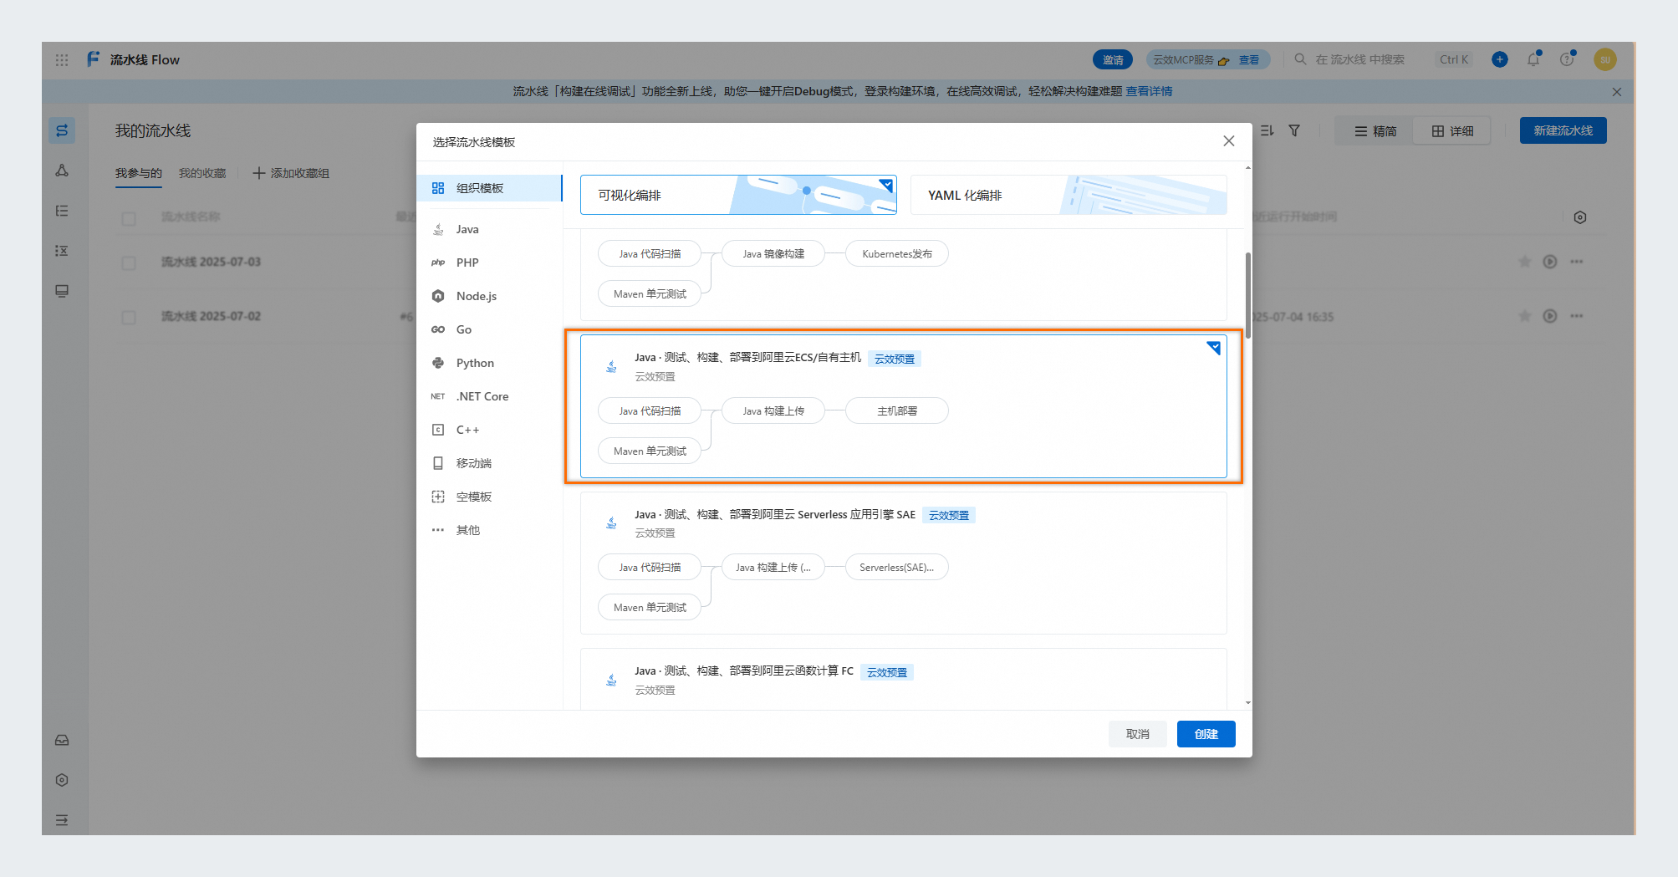This screenshot has height=877, width=1678.
Task: Close the template selection dialog
Action: coord(1229,141)
